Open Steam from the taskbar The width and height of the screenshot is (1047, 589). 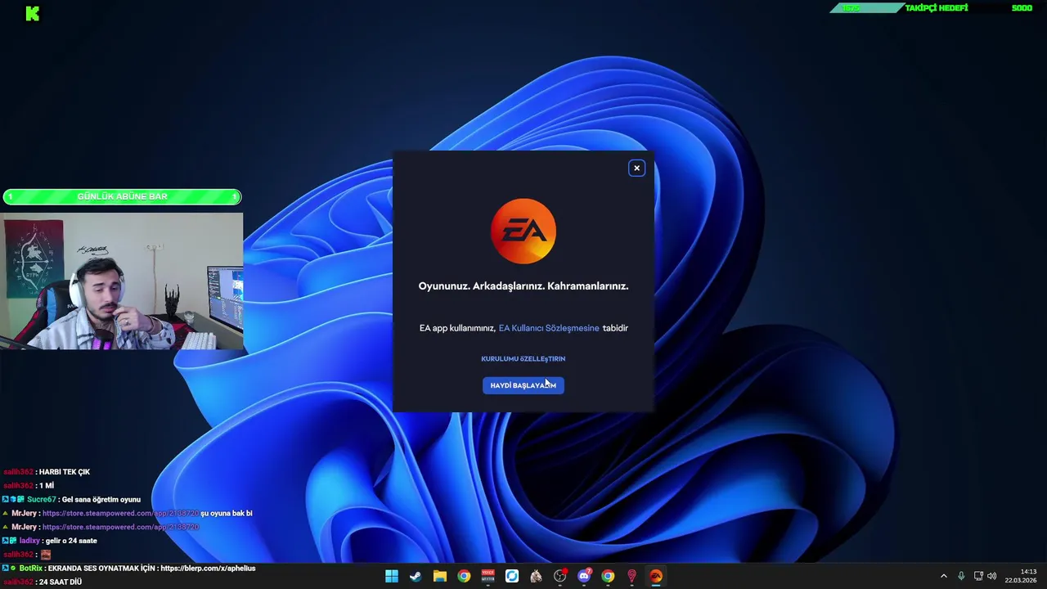click(416, 576)
